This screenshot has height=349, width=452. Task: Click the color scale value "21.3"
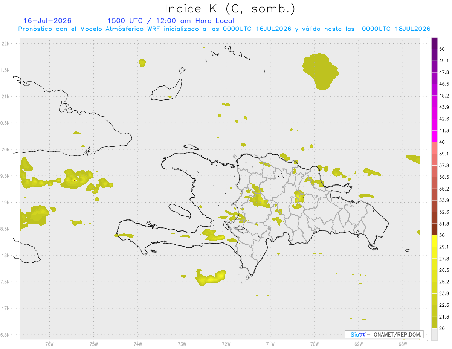(444, 317)
